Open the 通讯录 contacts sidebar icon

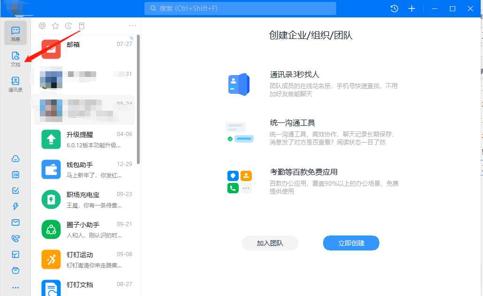15,84
